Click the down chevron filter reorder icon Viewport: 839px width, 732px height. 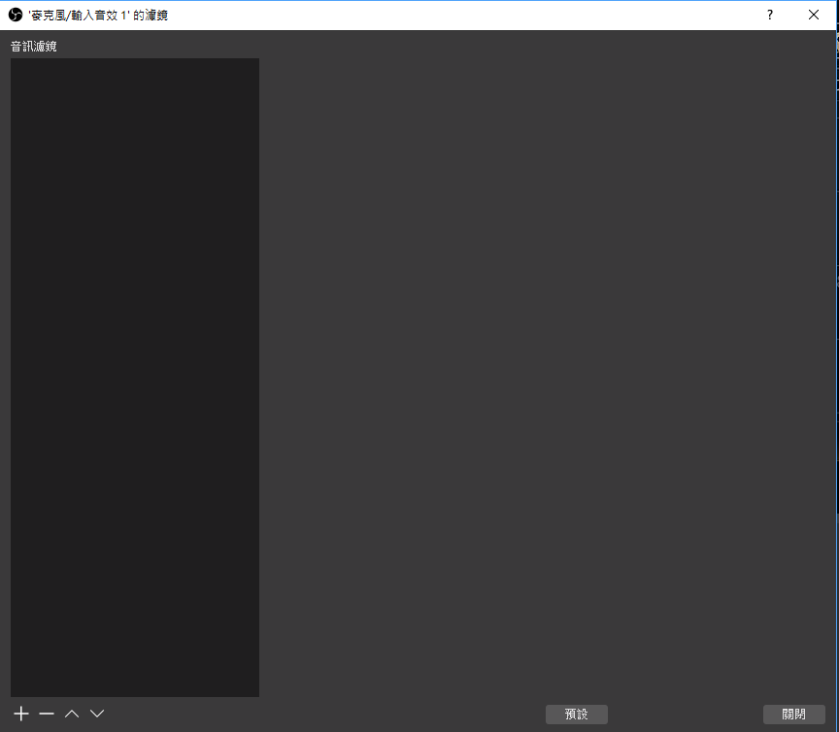point(96,713)
